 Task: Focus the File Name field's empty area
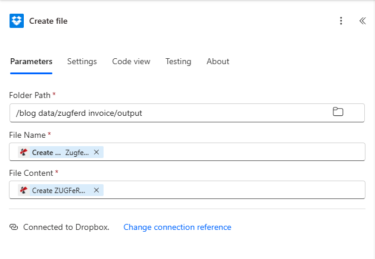[232, 152]
